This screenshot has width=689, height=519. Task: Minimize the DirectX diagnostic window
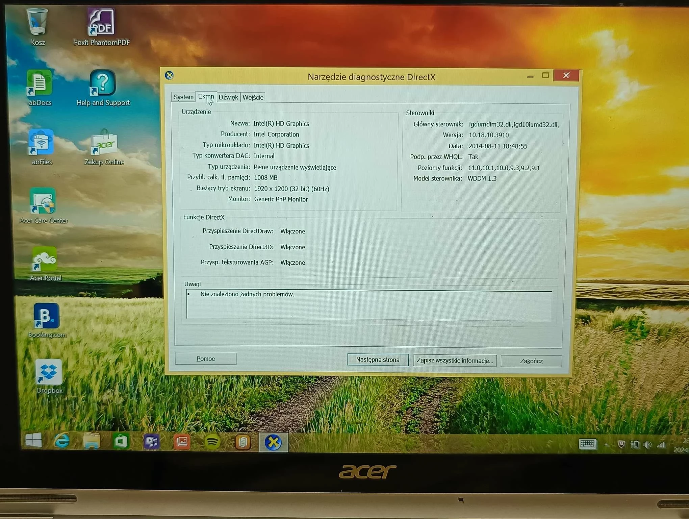point(530,76)
